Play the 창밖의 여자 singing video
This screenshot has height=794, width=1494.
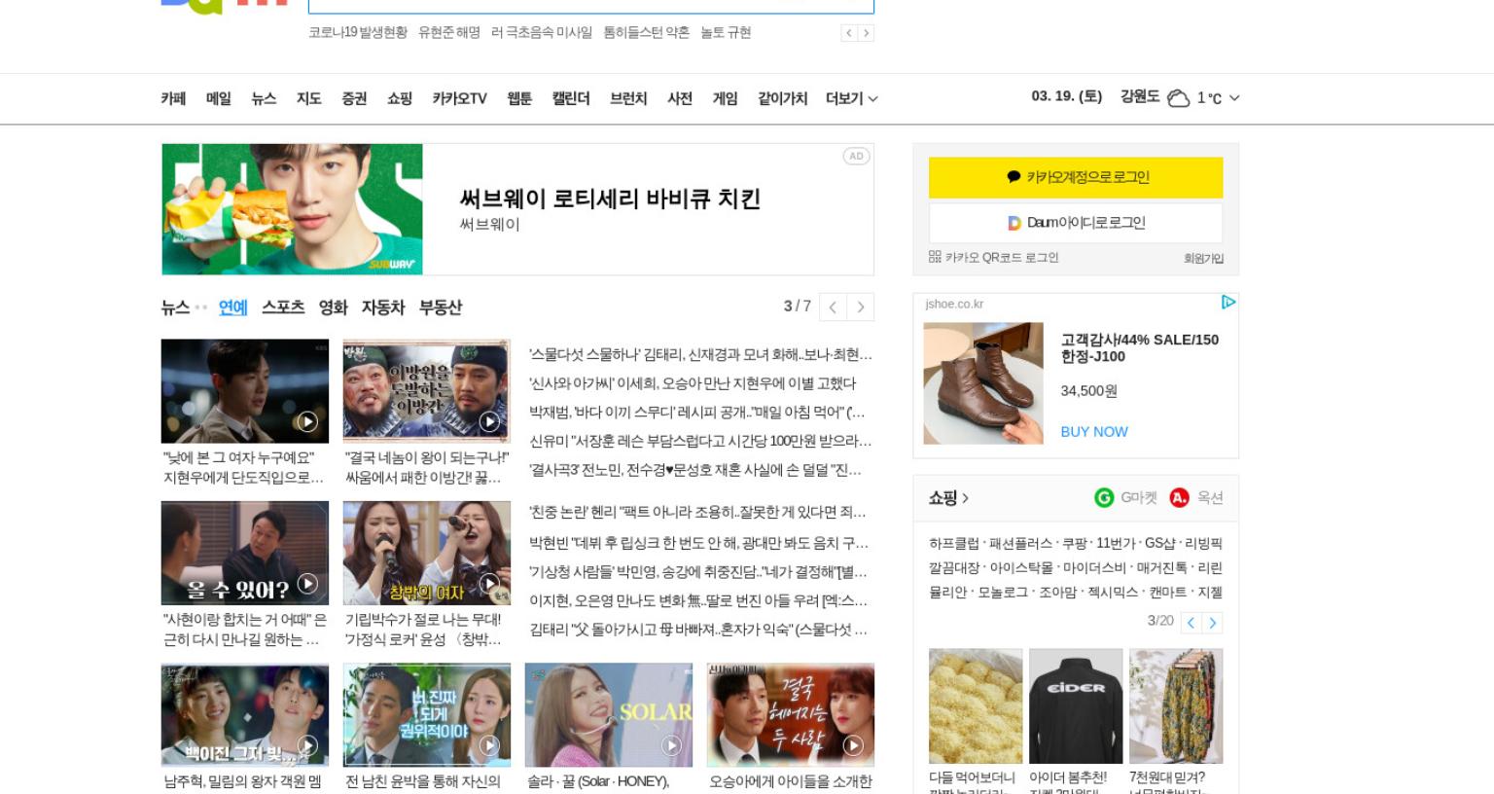489,584
